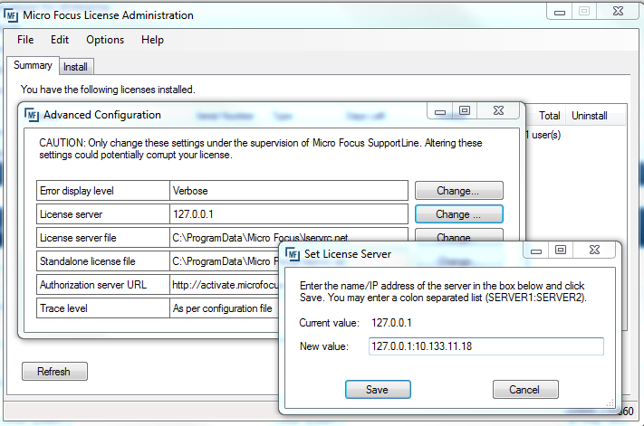Screen dimensions: 644x426
Task: Maximize the Advanced Configuration dialog
Action: coord(465,111)
